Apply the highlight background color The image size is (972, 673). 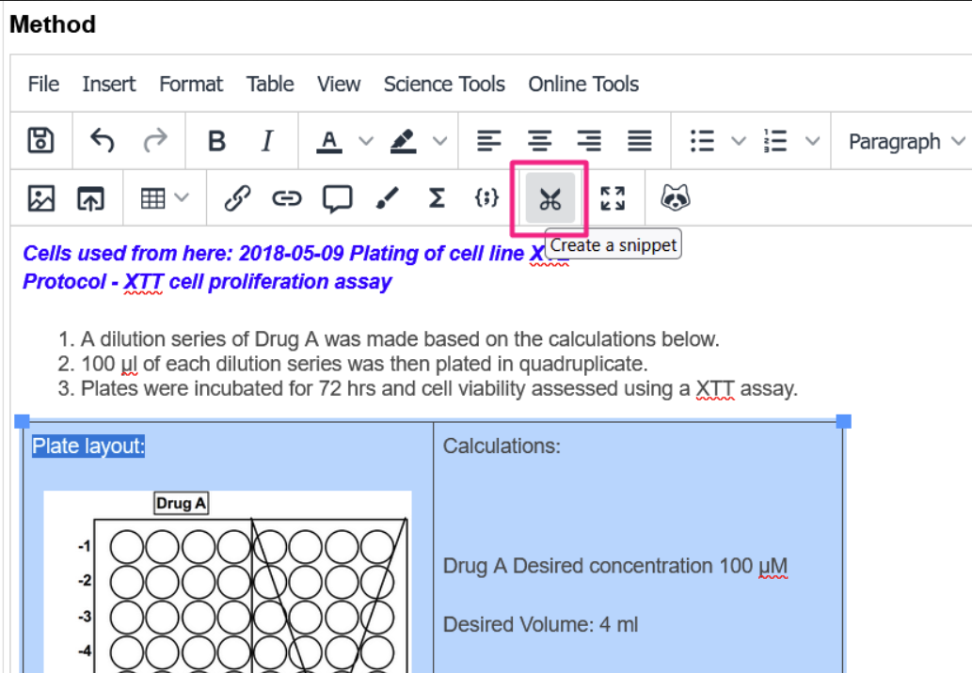(x=403, y=141)
